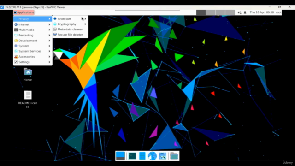This screenshot has width=295, height=166.
Task: Open the Internet menu category
Action: 33,24
